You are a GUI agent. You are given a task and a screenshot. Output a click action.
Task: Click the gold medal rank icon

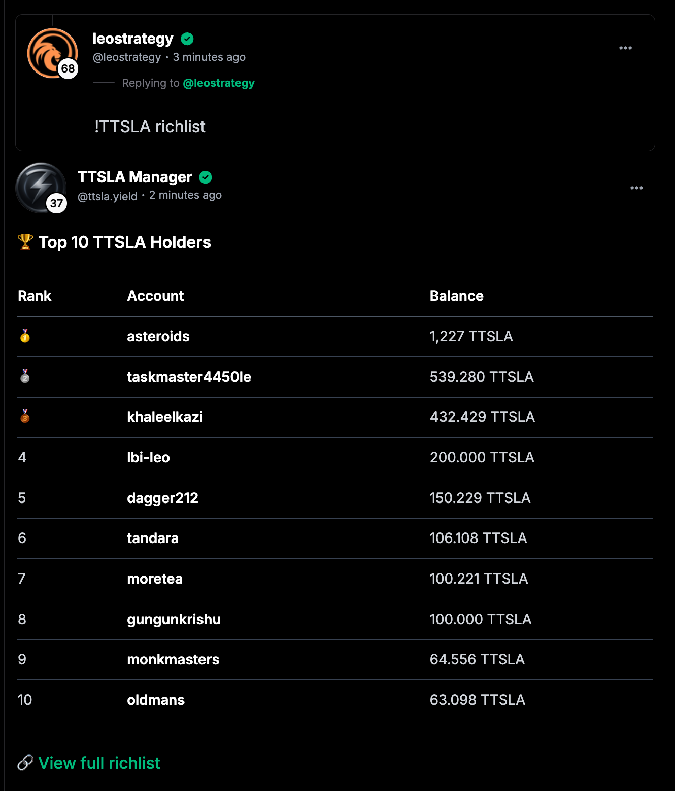tap(25, 336)
